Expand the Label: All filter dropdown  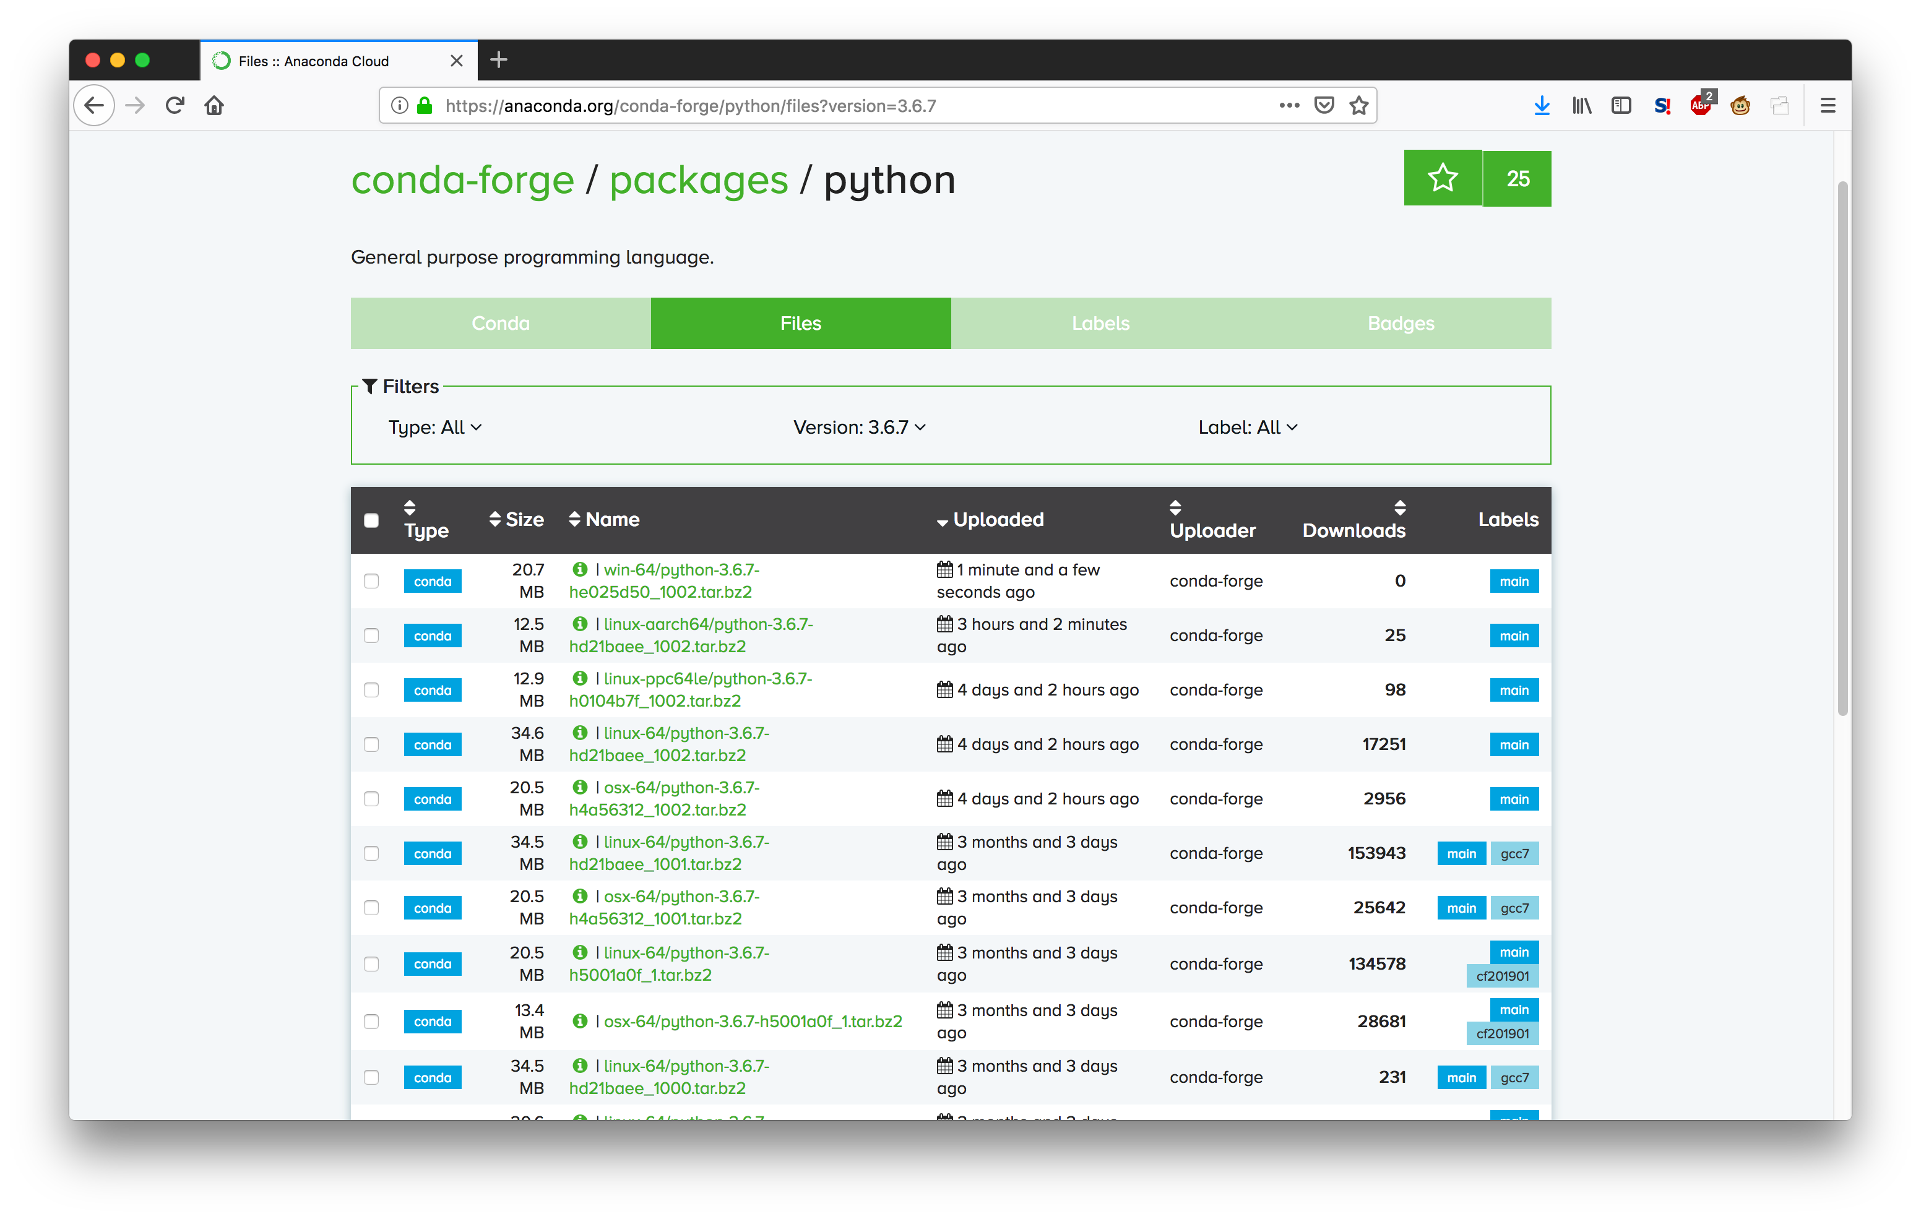(x=1247, y=428)
